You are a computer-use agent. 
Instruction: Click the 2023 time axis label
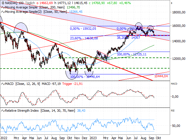tap(93, 138)
